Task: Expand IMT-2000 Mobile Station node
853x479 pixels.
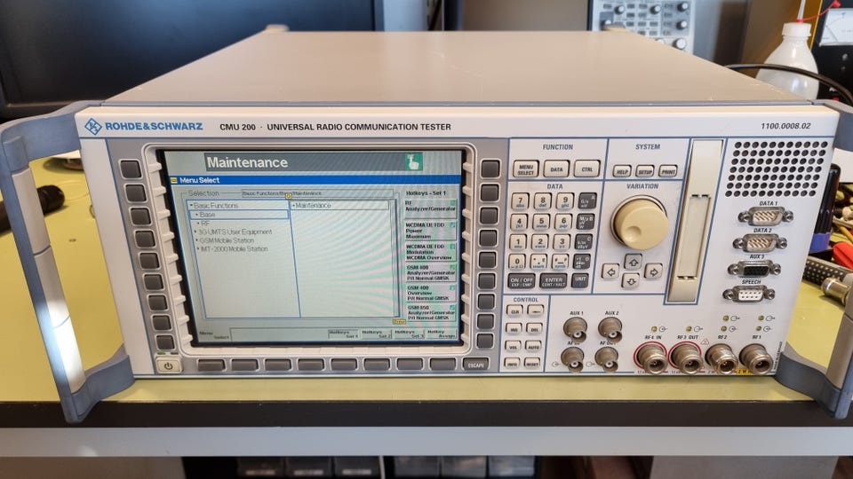Action: pos(196,249)
